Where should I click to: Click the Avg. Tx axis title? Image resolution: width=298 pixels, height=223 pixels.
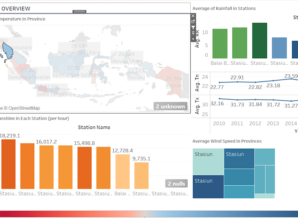click(x=197, y=106)
